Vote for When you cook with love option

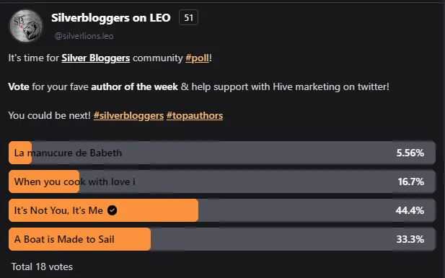click(x=222, y=181)
